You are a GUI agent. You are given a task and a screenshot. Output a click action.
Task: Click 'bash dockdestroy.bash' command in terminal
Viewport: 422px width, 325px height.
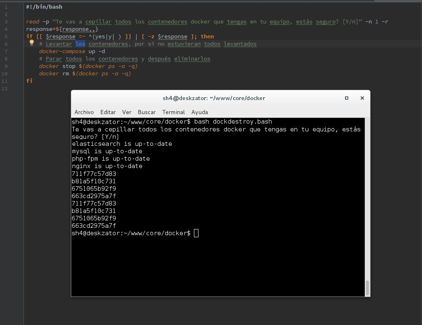point(233,122)
